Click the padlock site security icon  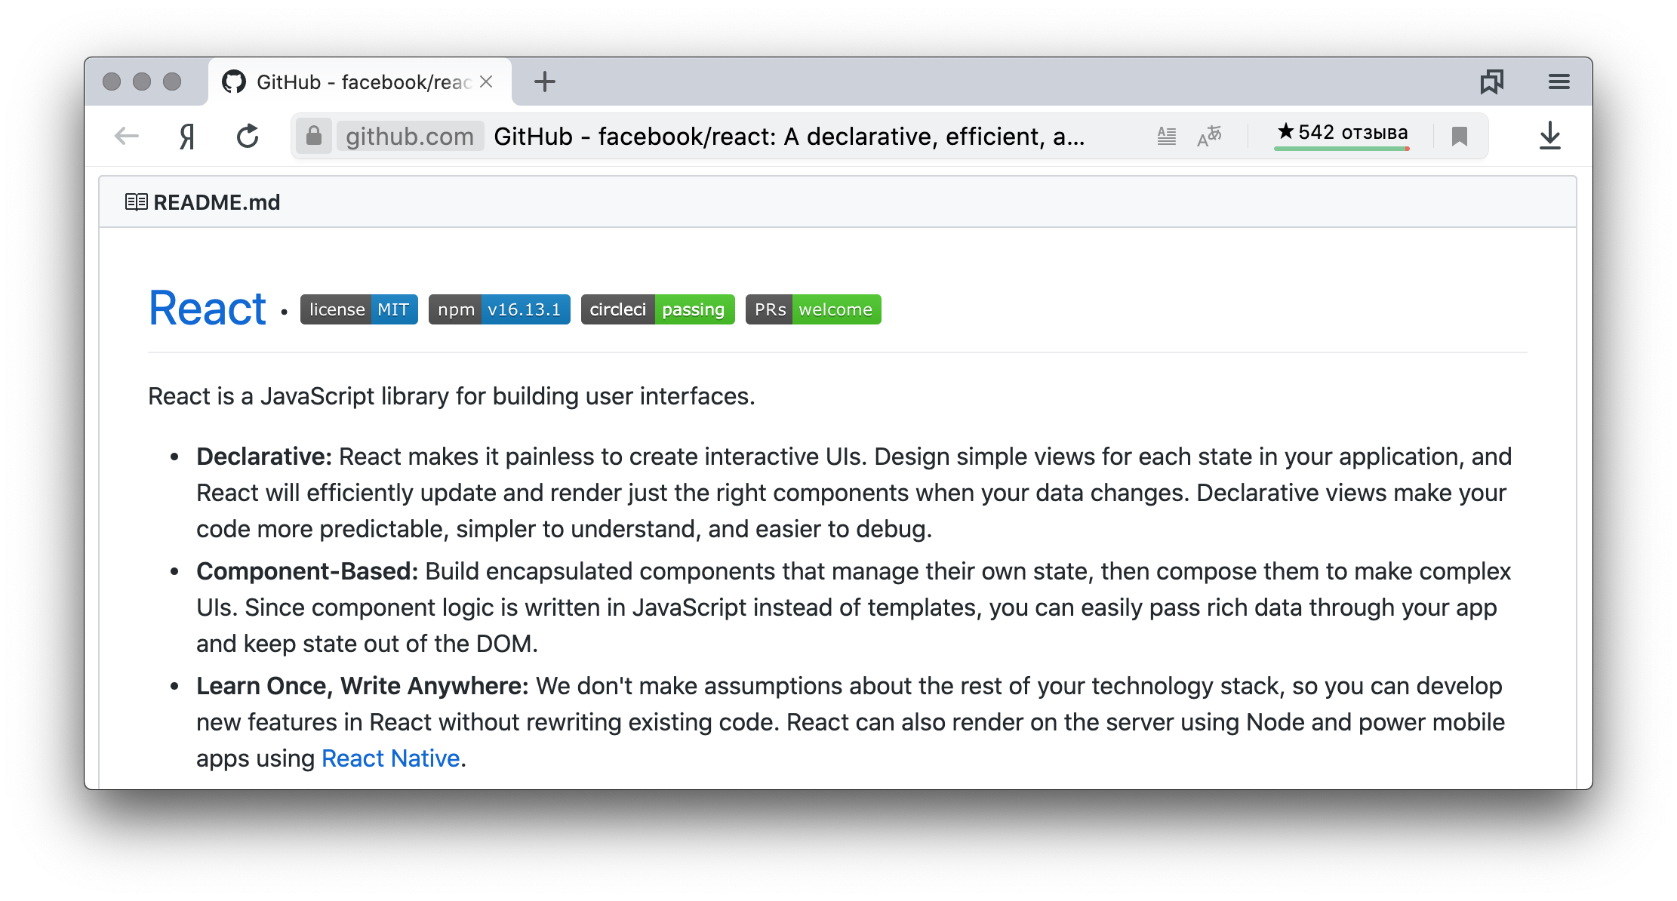313,137
